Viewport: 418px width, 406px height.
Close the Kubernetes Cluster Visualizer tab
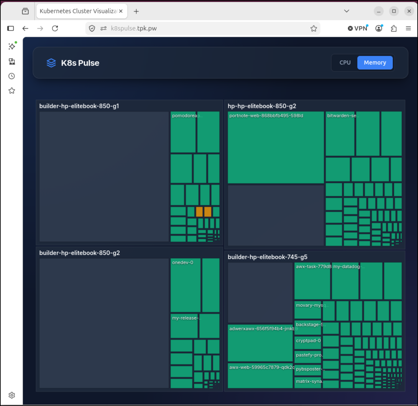(x=121, y=11)
